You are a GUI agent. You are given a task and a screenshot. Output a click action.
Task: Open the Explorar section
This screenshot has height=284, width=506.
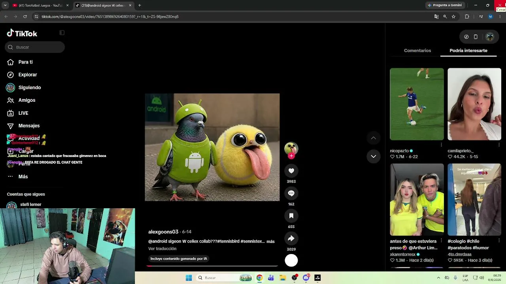(27, 75)
